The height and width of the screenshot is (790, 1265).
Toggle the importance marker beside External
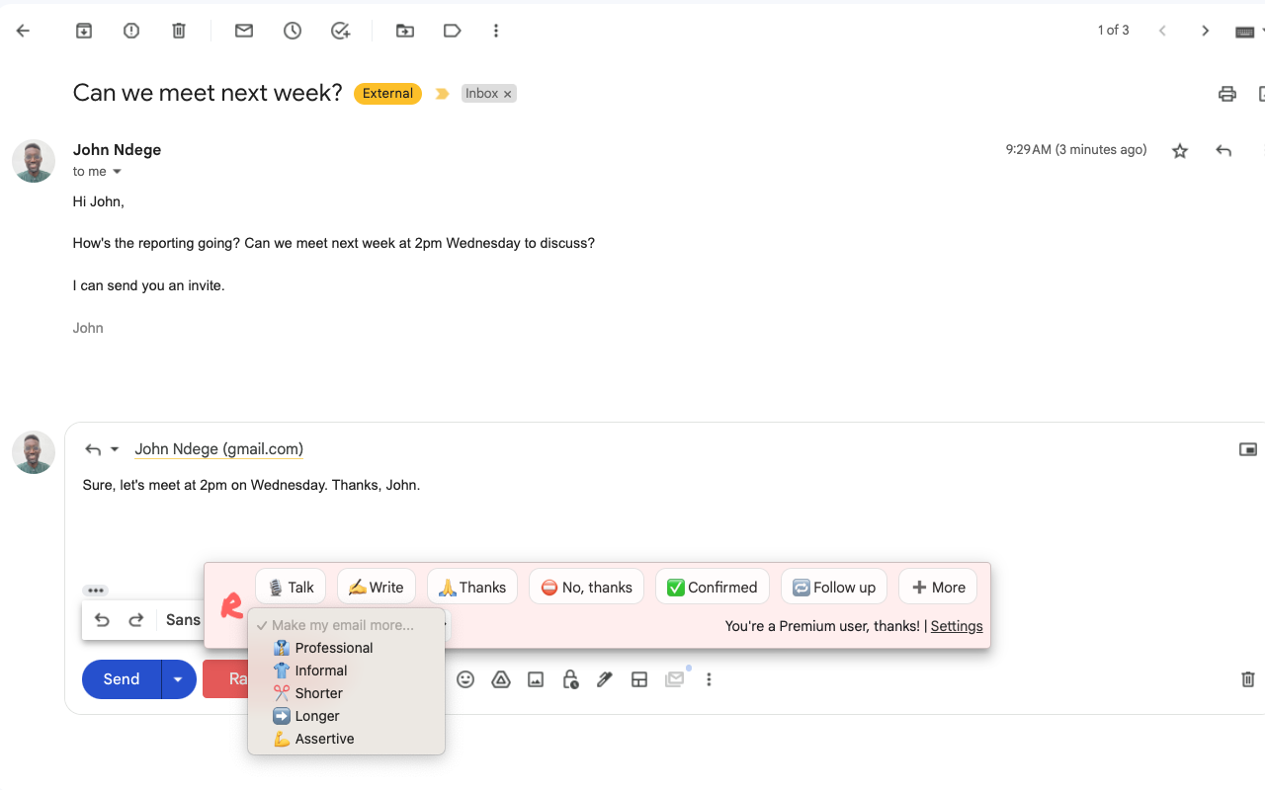point(442,94)
